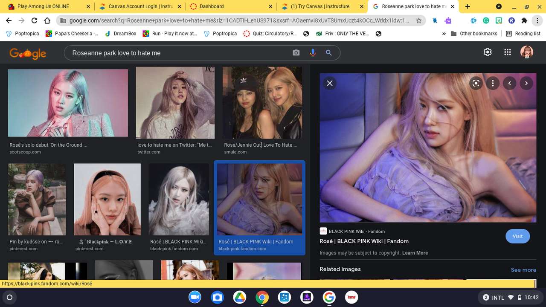Click the Google logo
Screen dimensions: 546x307
point(28,53)
